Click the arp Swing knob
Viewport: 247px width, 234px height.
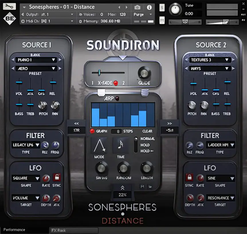pyautogui.click(x=101, y=168)
